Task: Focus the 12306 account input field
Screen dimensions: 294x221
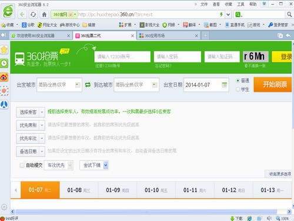Action: point(122,57)
